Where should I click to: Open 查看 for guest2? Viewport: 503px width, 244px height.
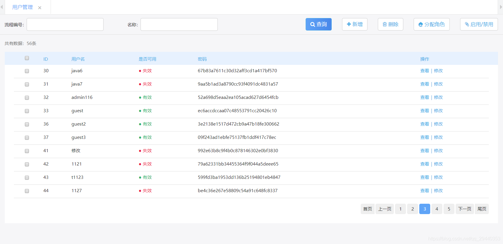425,124
